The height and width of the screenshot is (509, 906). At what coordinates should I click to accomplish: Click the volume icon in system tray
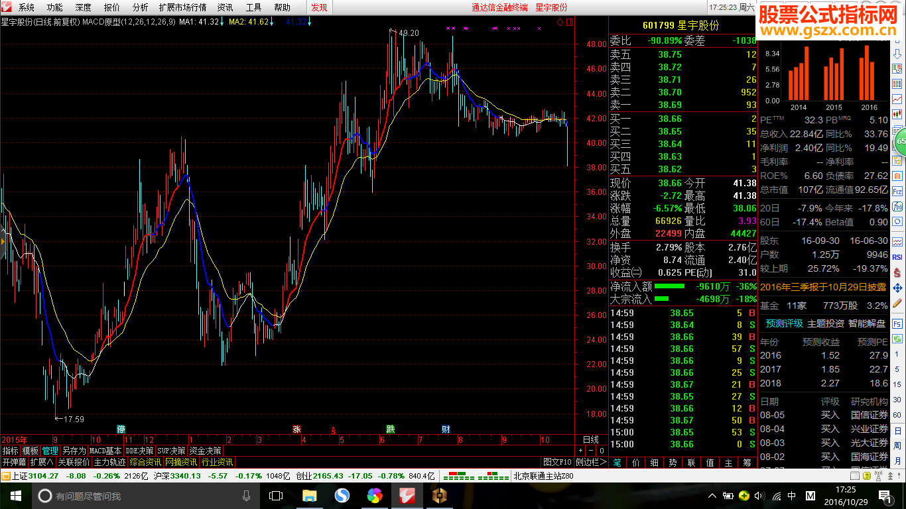coord(759,496)
